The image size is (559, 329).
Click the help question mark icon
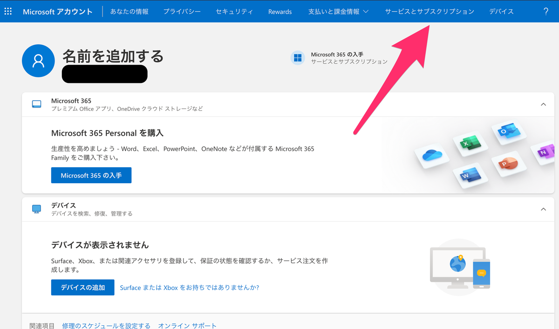546,12
